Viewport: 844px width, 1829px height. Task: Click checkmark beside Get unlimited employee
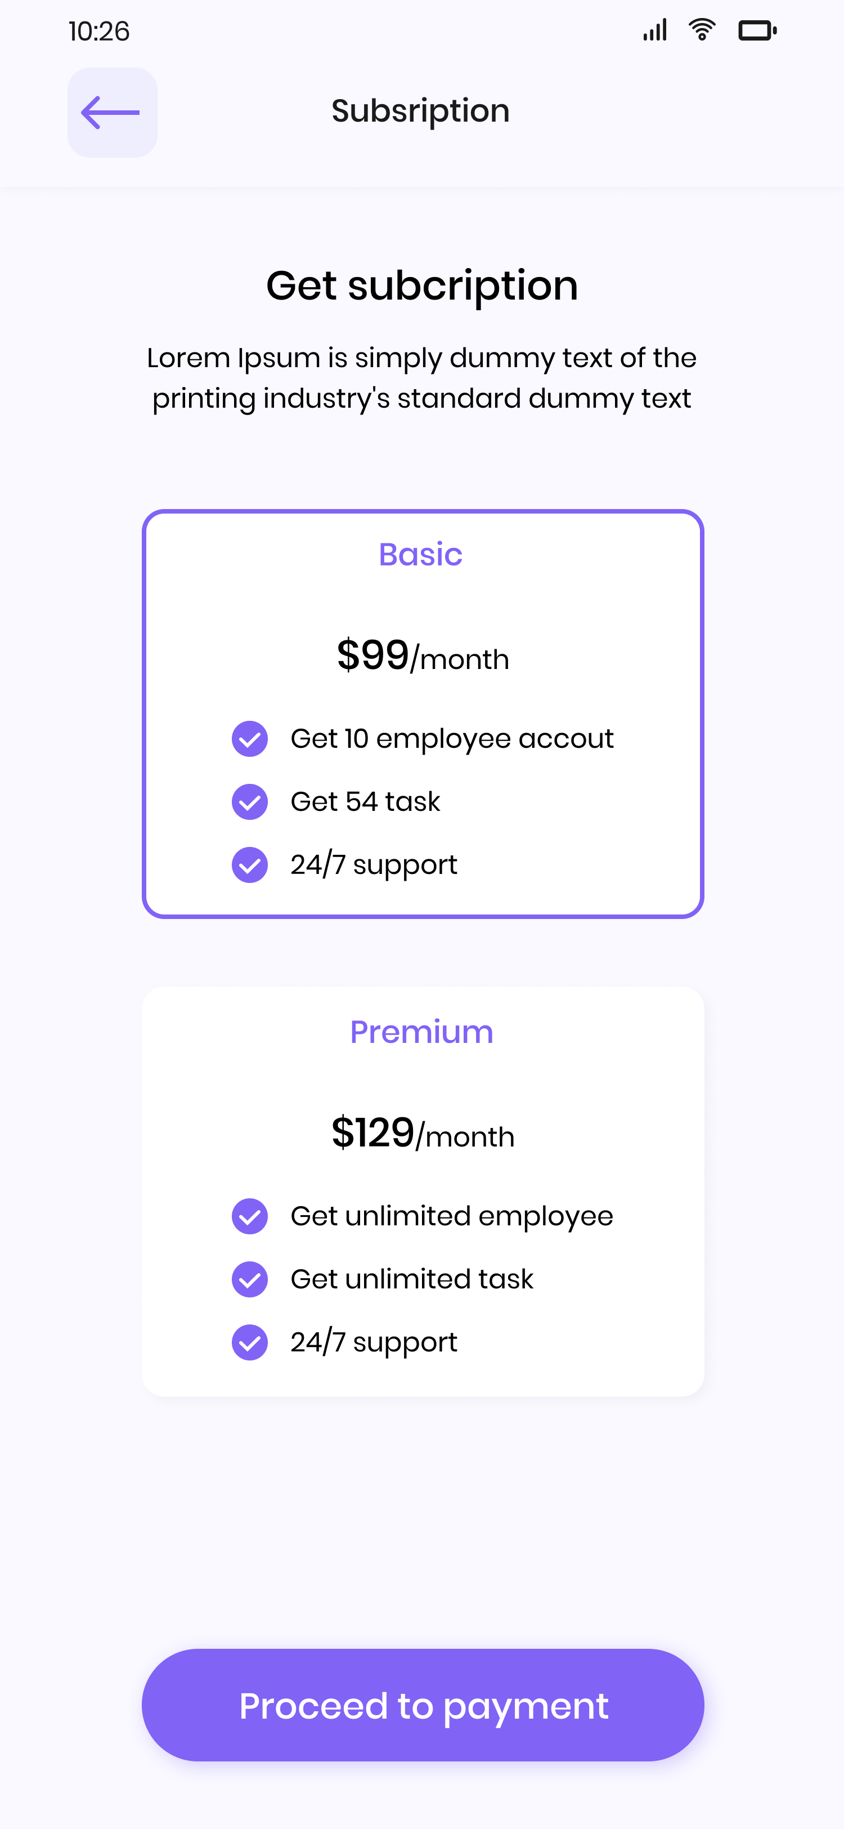pyautogui.click(x=250, y=1216)
